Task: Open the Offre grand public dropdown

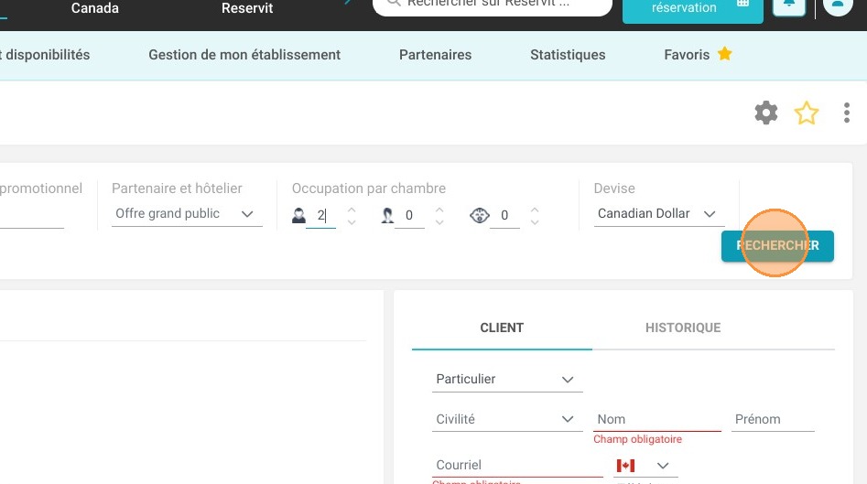Action: pos(187,214)
